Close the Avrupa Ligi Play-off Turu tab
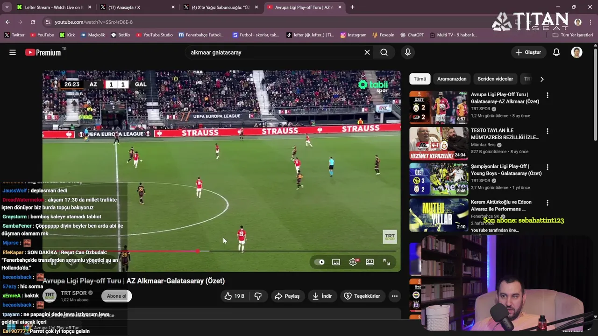 click(340, 7)
